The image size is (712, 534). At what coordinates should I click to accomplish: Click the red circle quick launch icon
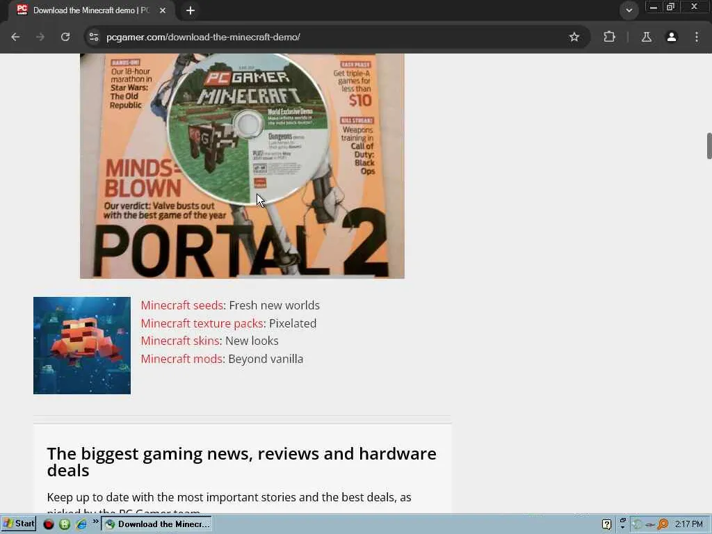tap(49, 524)
